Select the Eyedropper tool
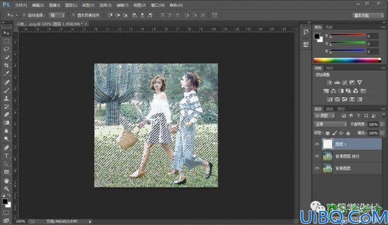This screenshot has height=225, width=388. point(7,74)
